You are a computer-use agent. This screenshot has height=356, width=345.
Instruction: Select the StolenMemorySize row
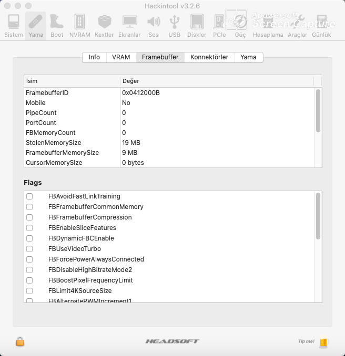tap(169, 143)
